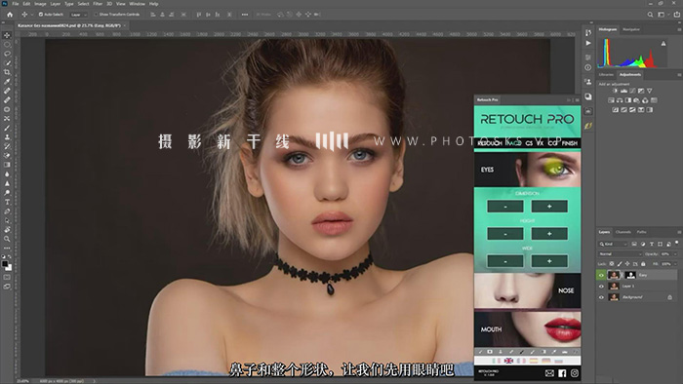This screenshot has height=384, width=683.
Task: Toggle visibility of Layer 1
Action: pyautogui.click(x=601, y=287)
